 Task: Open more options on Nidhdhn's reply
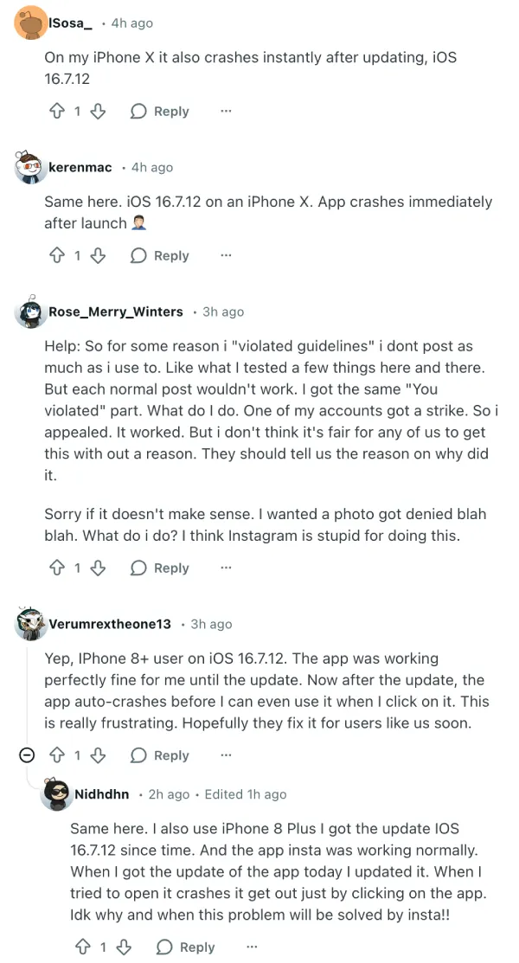[252, 947]
